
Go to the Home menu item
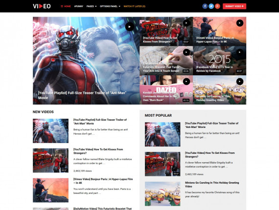pos(66,6)
